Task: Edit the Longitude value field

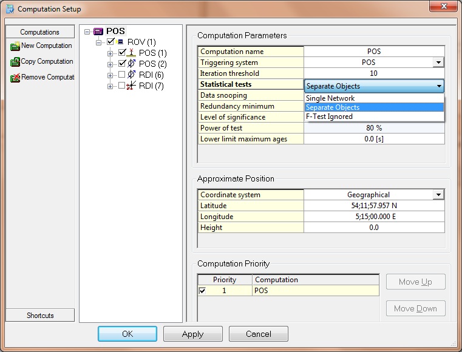Action: (374, 217)
